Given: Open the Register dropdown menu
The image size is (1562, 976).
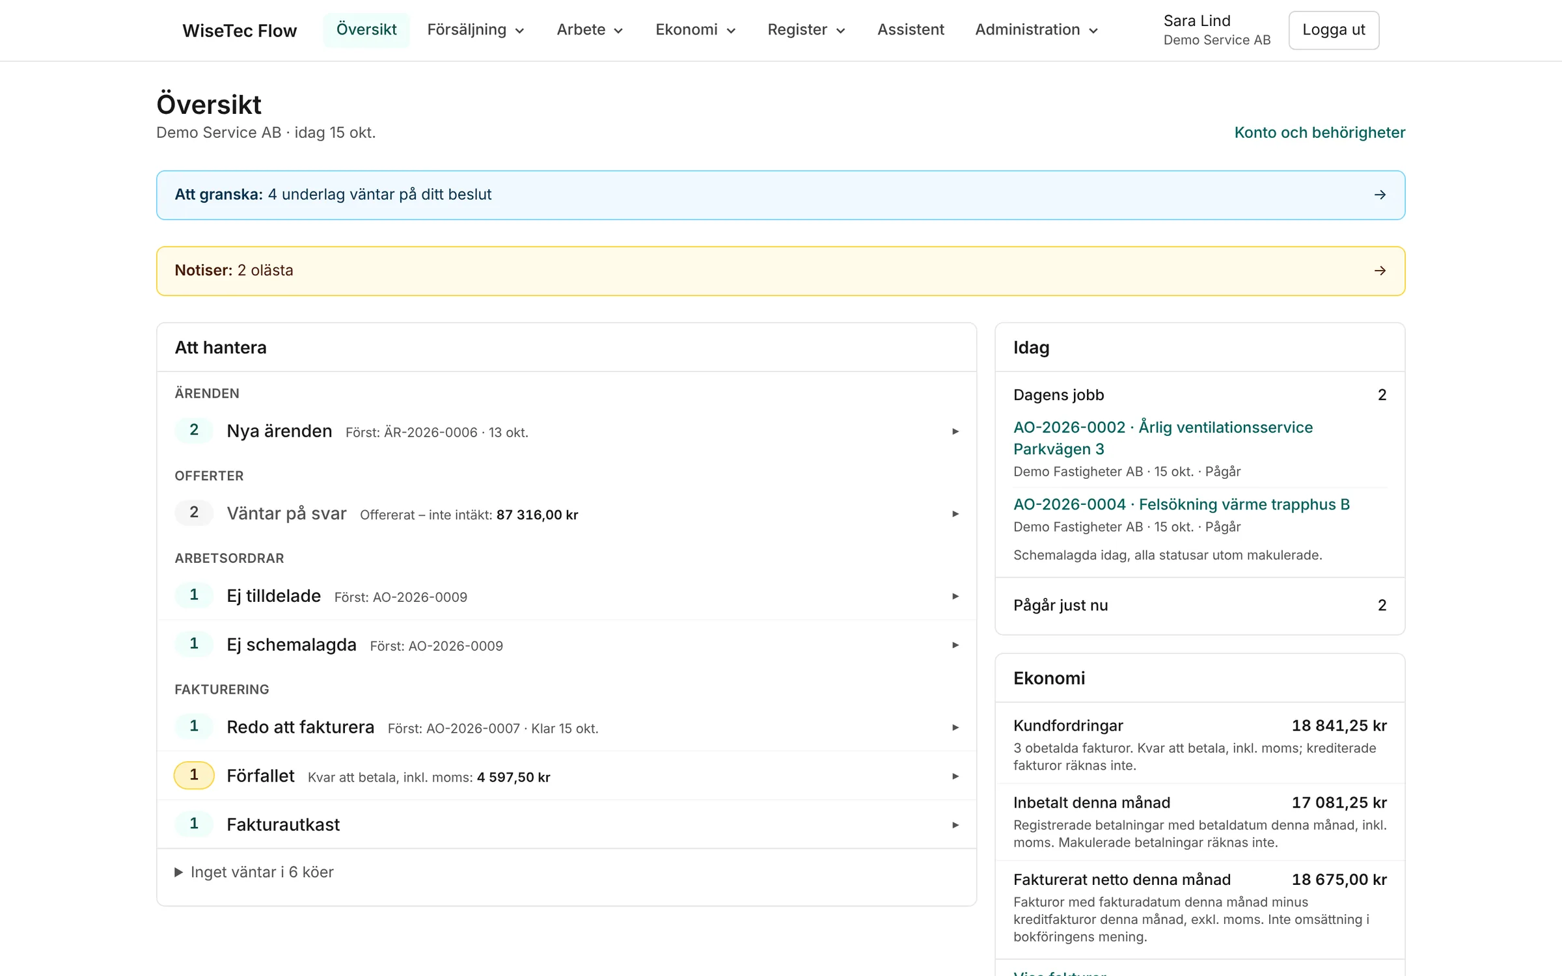Looking at the screenshot, I should [x=806, y=30].
